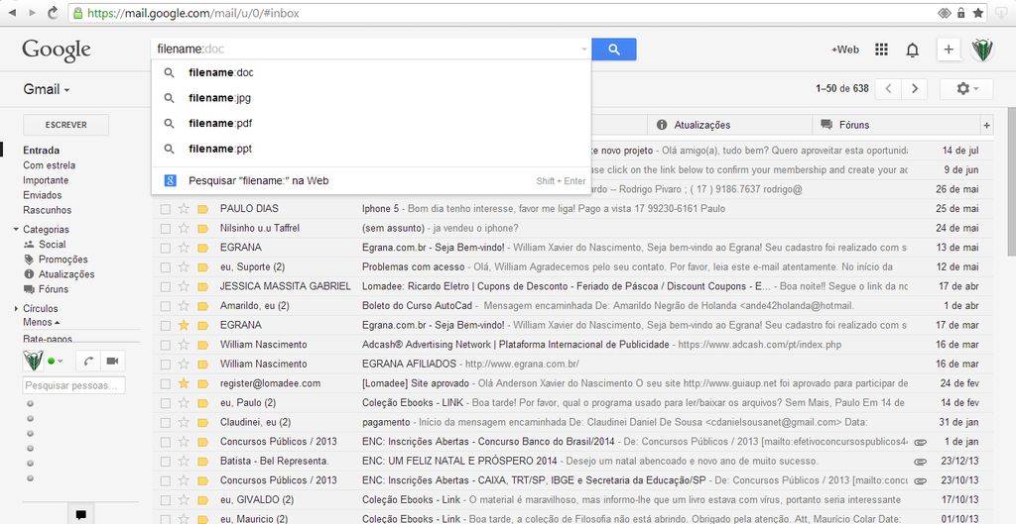The width and height of the screenshot is (1016, 524).
Task: Toggle importance marker for Claudinei email
Action: (x=202, y=422)
